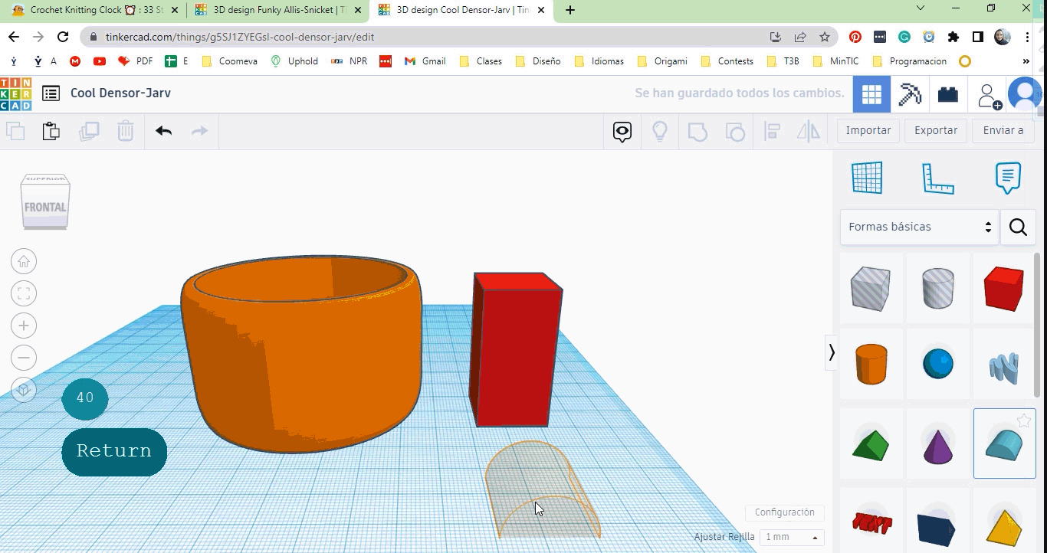The width and height of the screenshot is (1047, 553).
Task: Select the rounded roof shape thumbnail
Action: [x=1004, y=443]
